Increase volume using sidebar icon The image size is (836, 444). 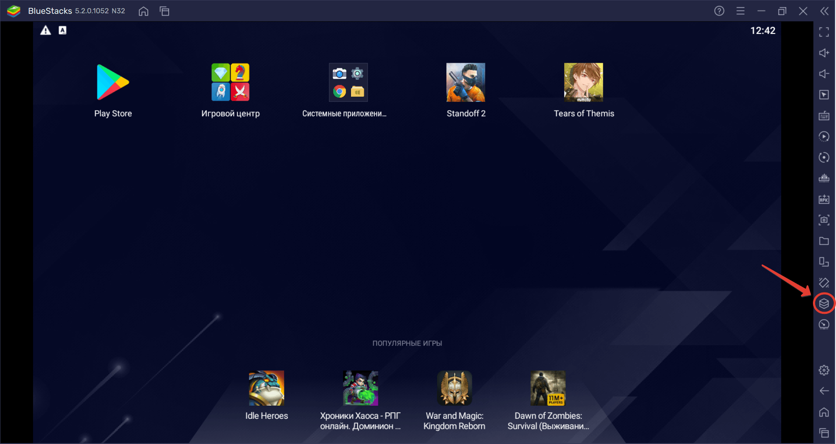[824, 53]
